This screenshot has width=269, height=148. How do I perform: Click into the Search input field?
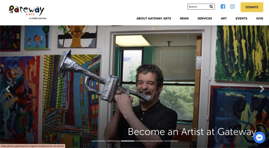(198, 7)
